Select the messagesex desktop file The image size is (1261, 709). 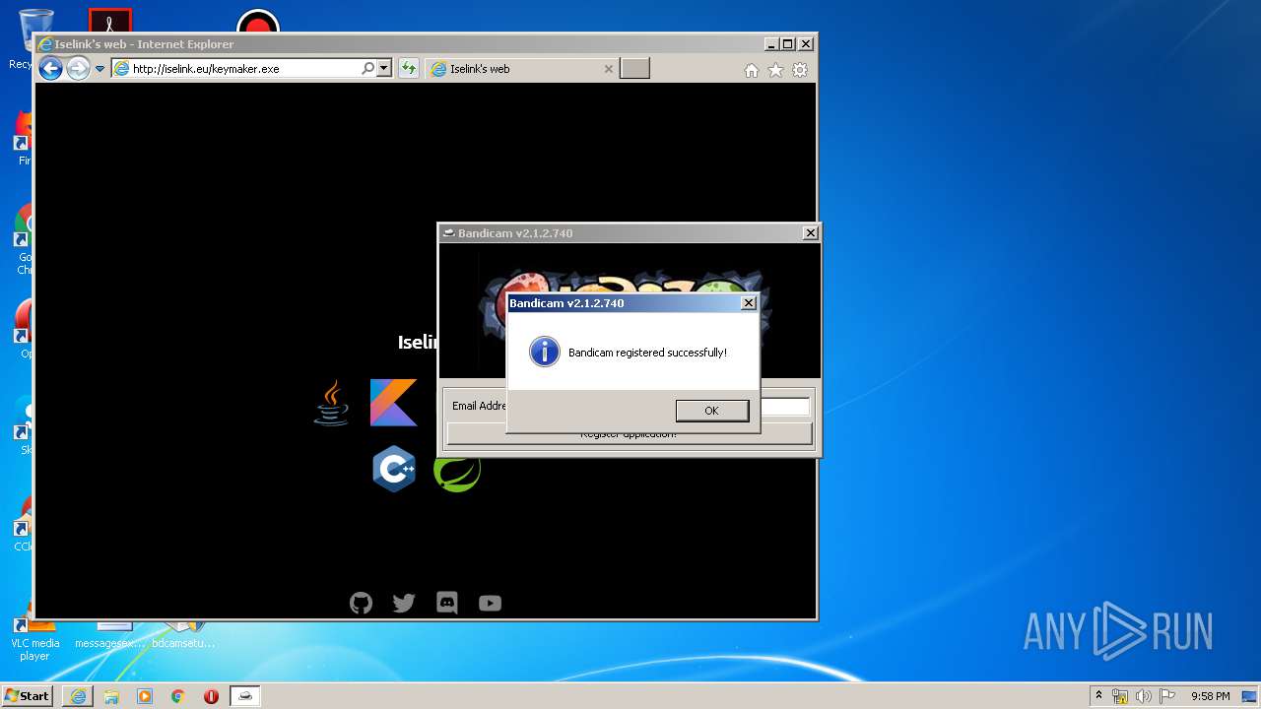110,635
